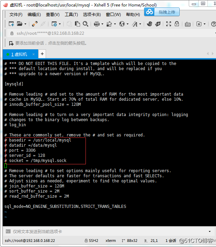Image resolution: width=216 pixels, height=247 pixels.
Task: Open the 窗口(W) menu
Action: point(113,15)
